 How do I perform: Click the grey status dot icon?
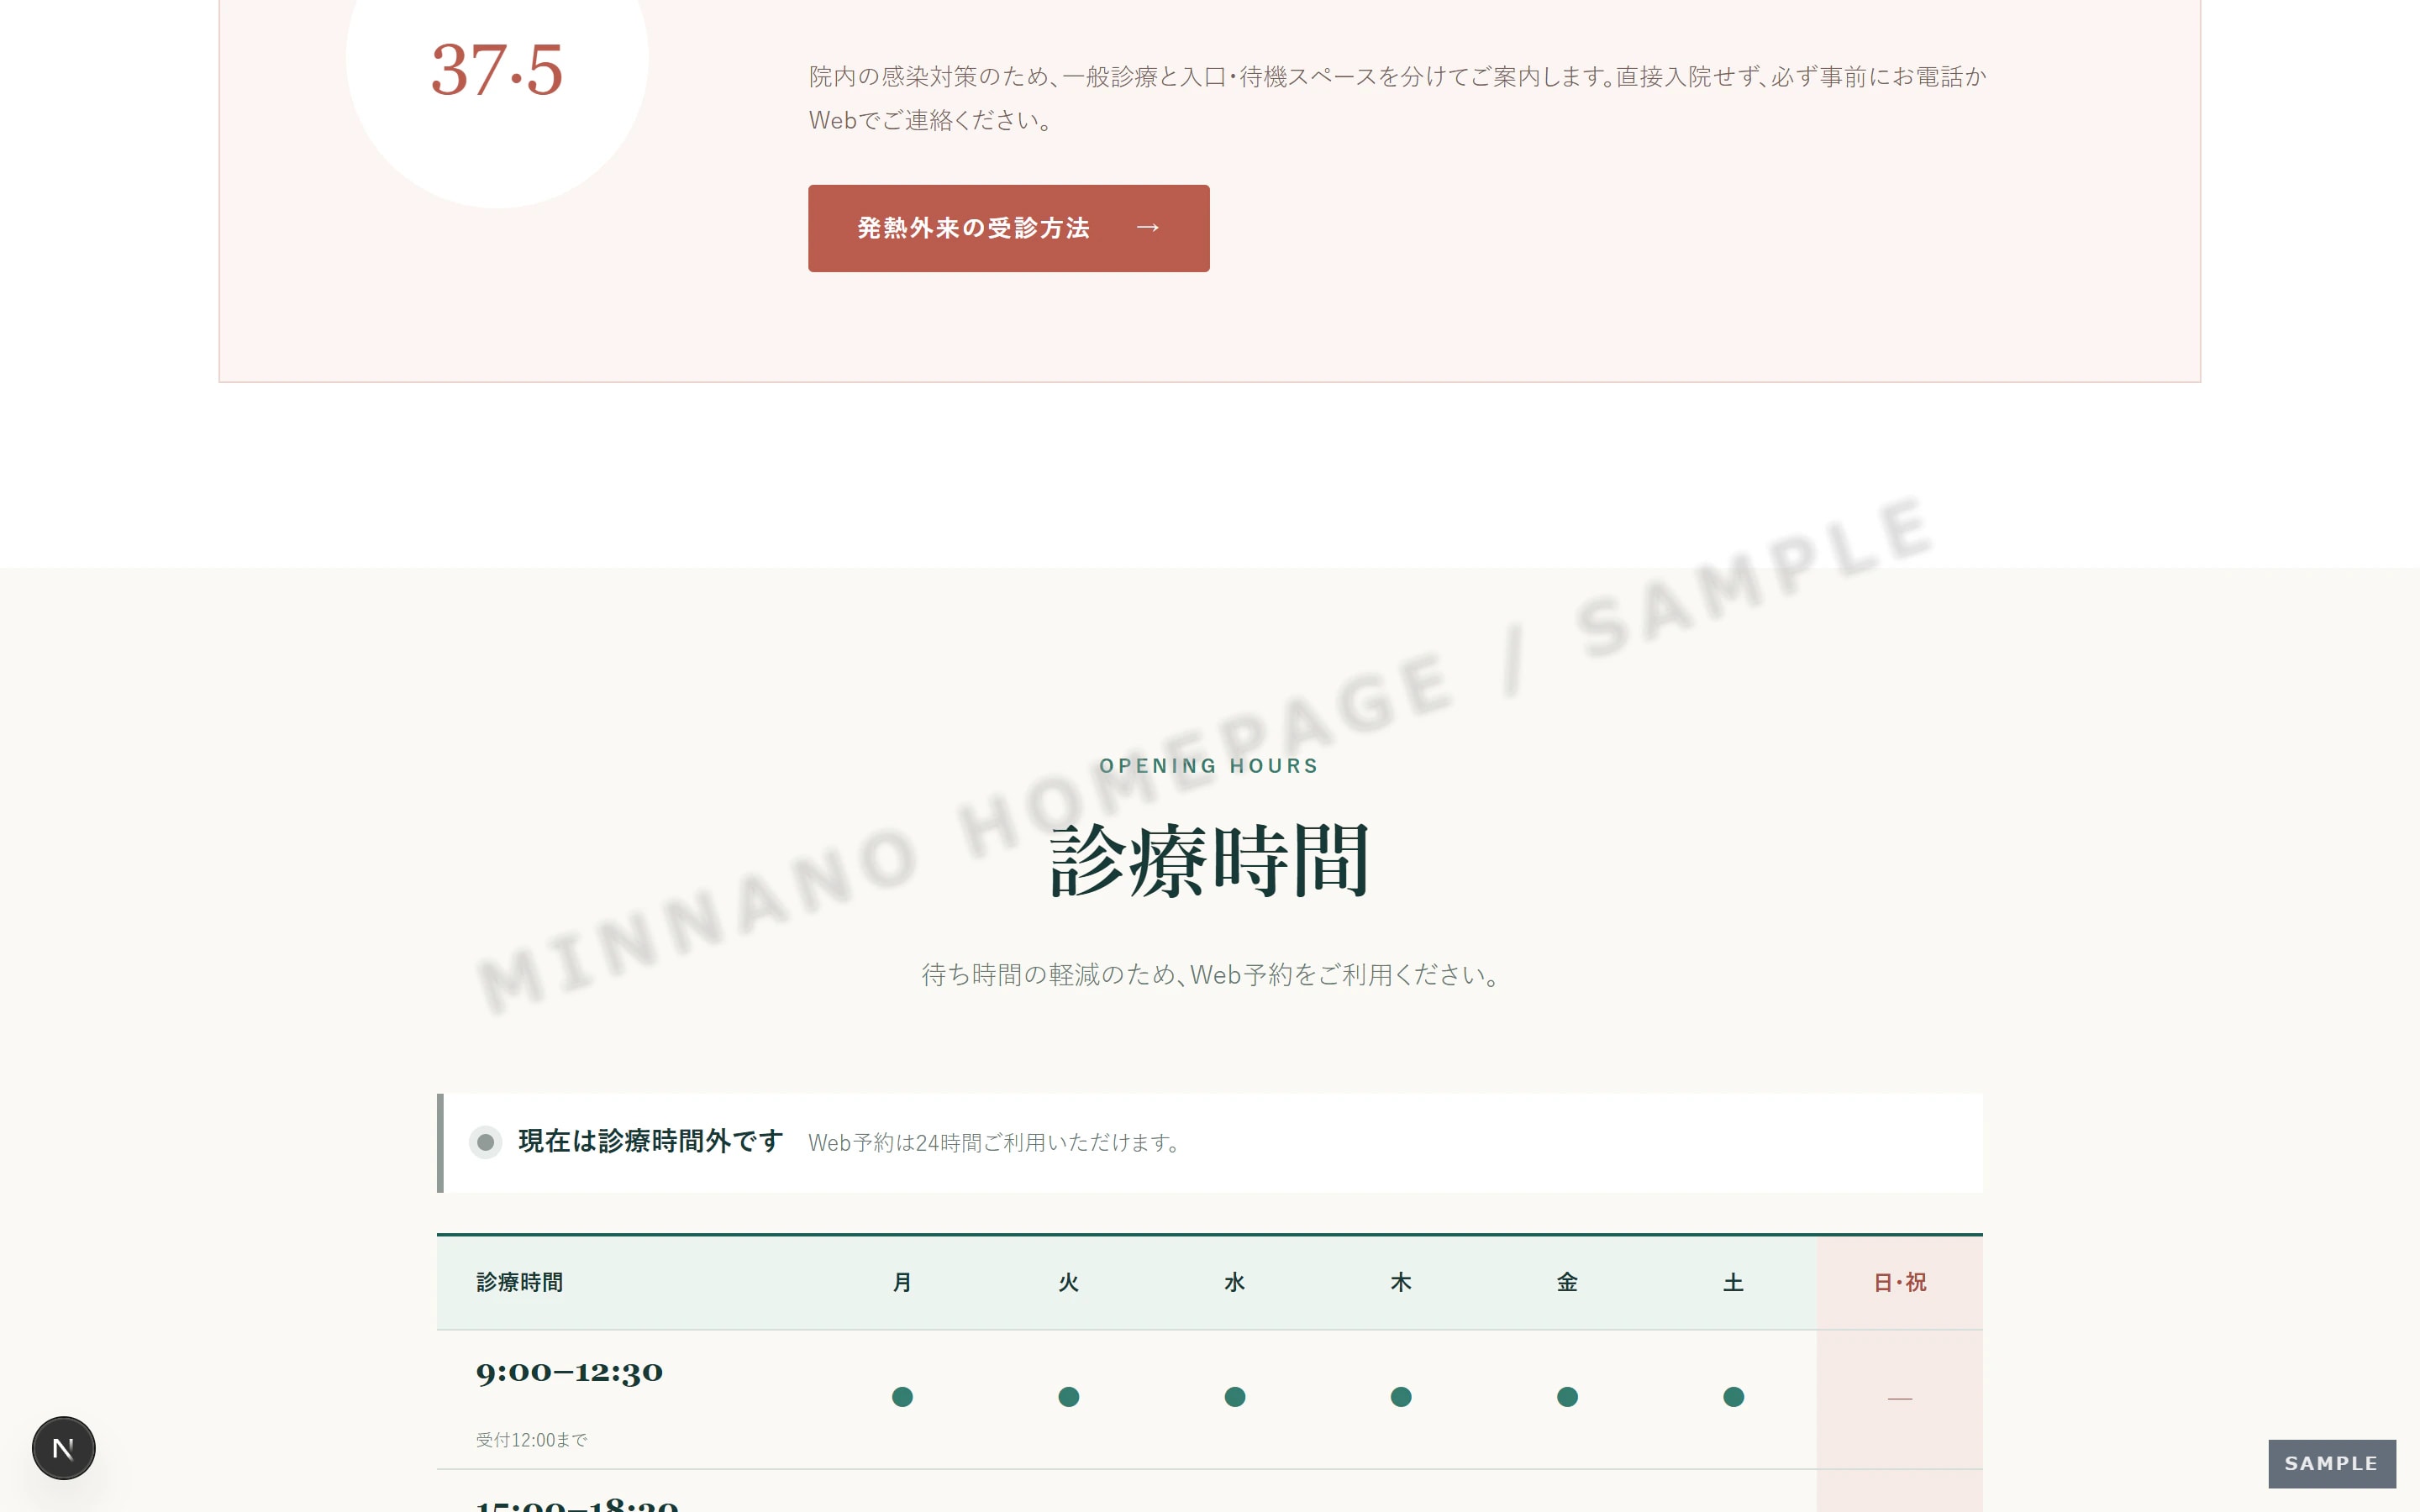485,1142
